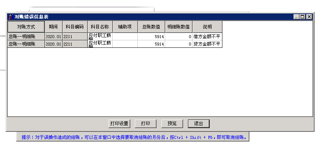Select 5914 in the 贷方金额不平 row

click(x=151, y=44)
